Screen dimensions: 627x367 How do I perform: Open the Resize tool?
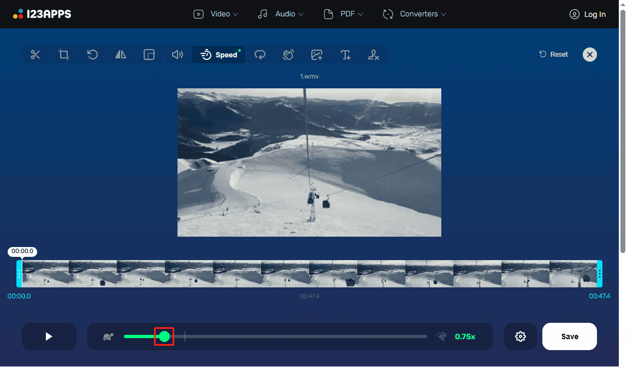tap(149, 55)
